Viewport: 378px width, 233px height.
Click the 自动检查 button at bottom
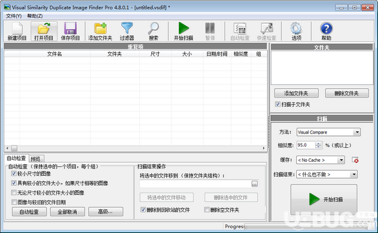tap(29, 212)
